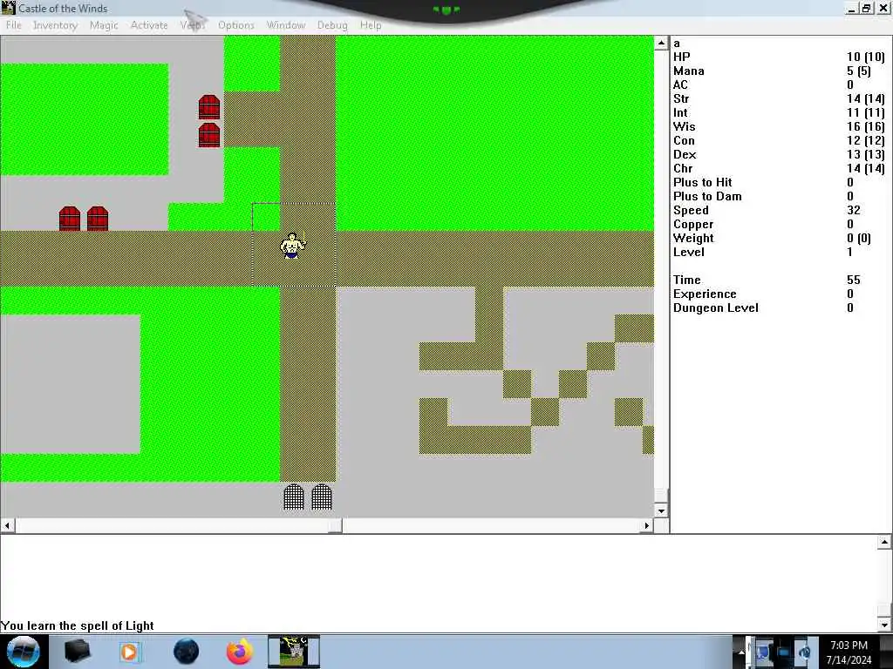Open the black cube app on the taskbar
The width and height of the screenshot is (893, 669).
[x=78, y=652]
